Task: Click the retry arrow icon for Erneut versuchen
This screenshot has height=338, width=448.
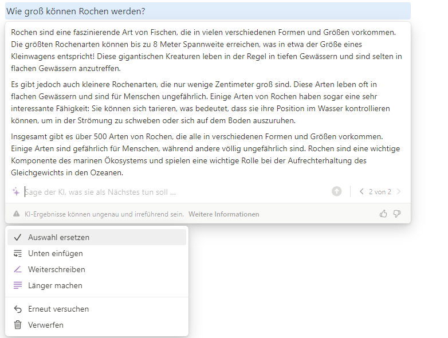Action: (x=18, y=309)
